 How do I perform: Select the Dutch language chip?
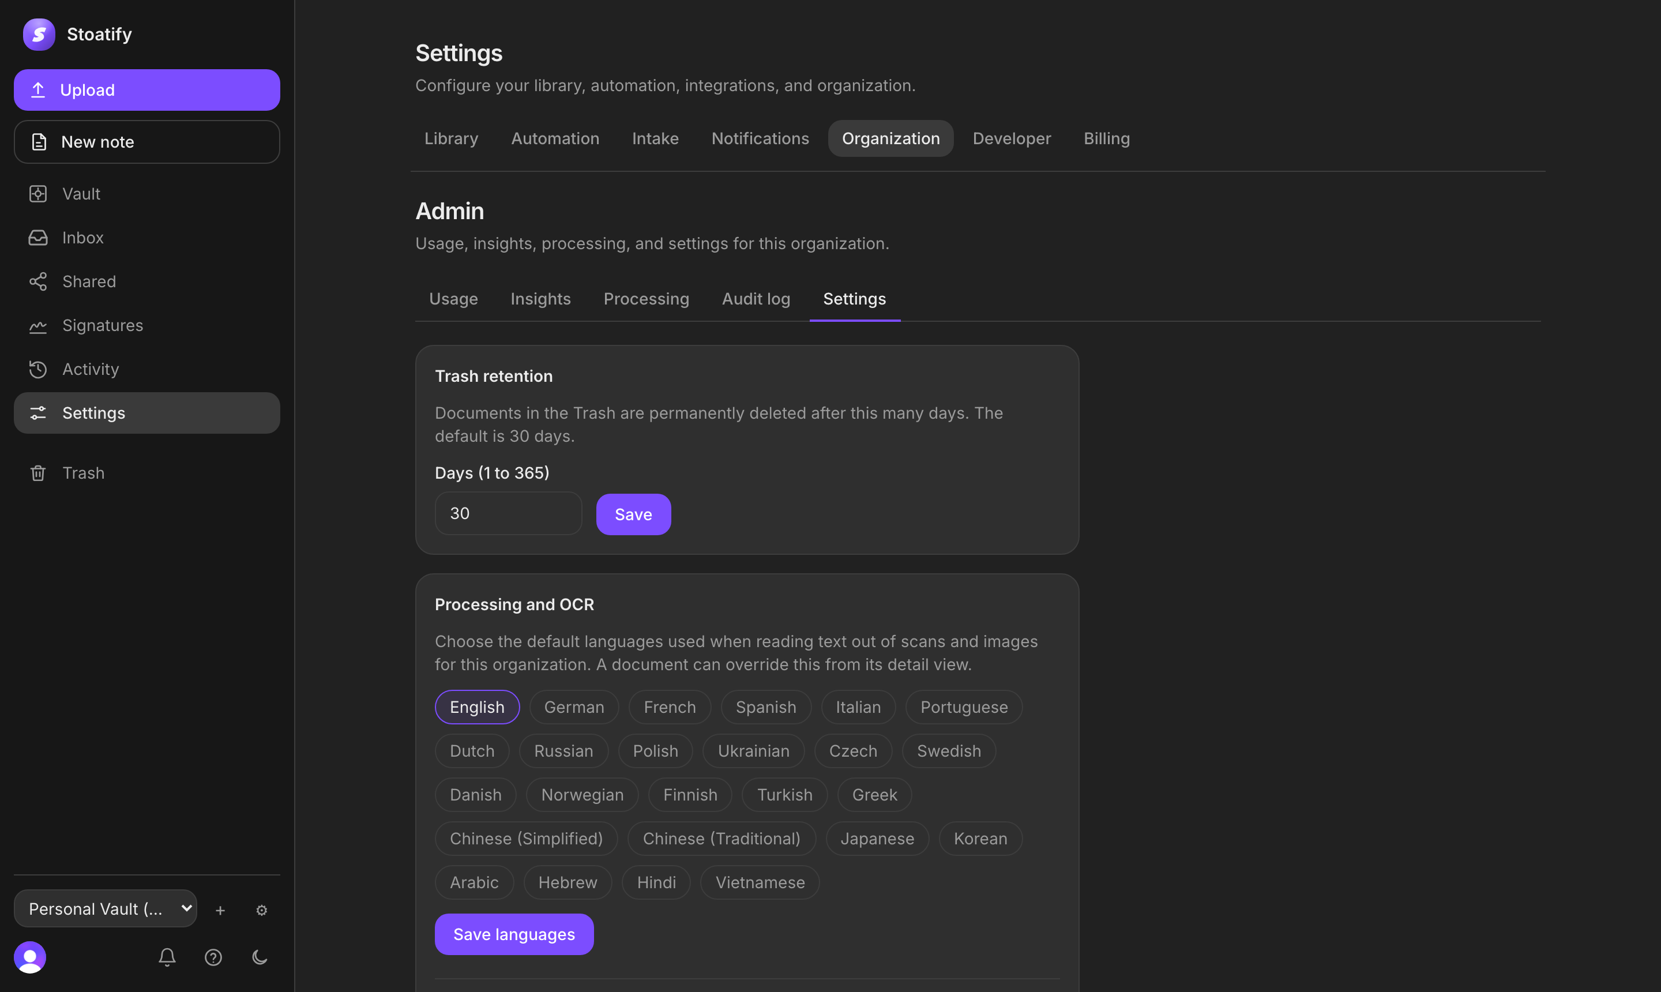coord(472,751)
